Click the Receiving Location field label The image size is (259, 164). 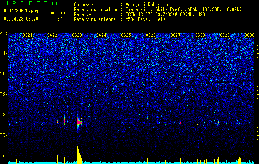(x=96, y=9)
